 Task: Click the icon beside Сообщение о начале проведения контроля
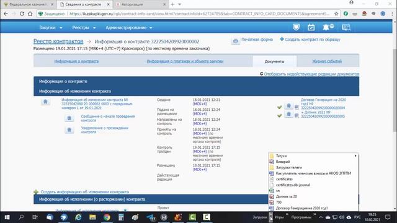[x=69, y=118]
